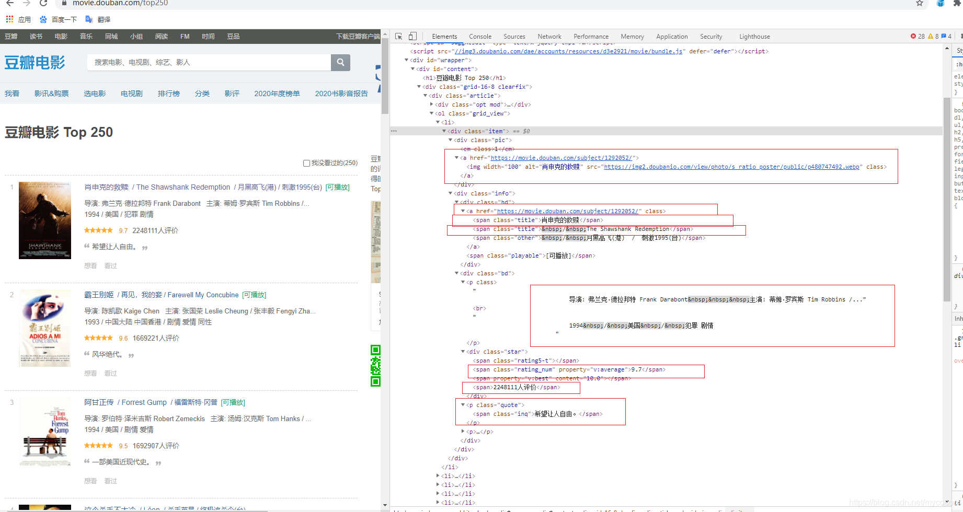
Task: Expand the div class="opt mod" node
Action: pos(432,104)
